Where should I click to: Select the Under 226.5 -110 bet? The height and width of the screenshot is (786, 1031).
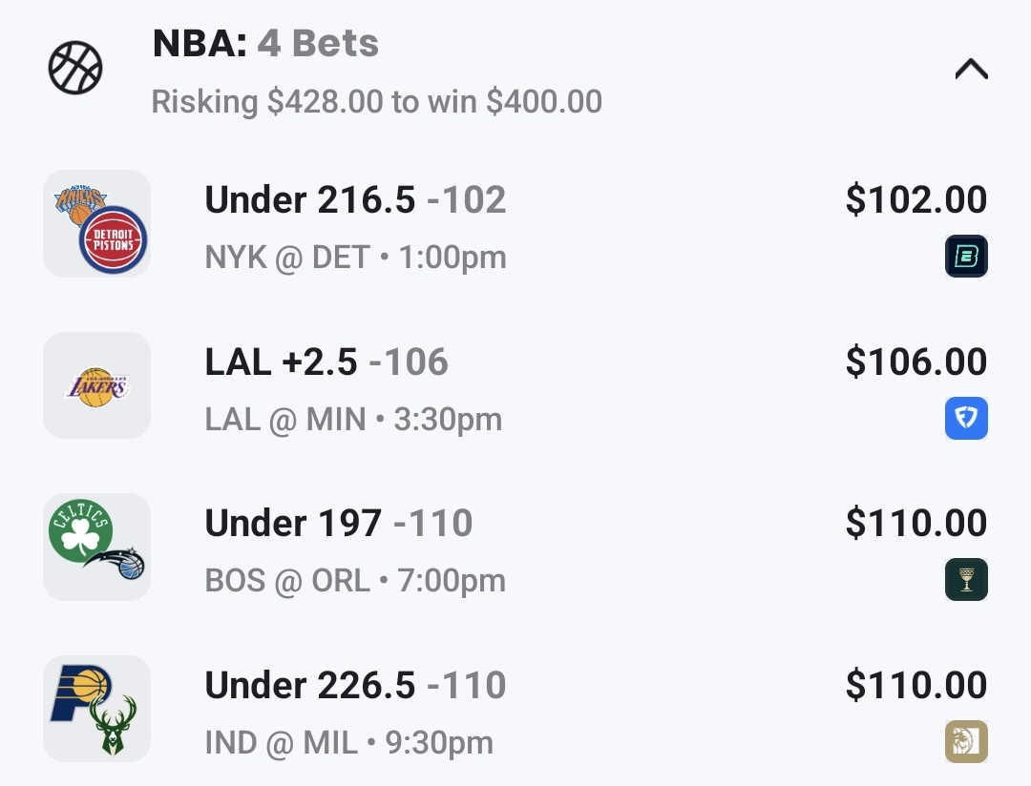pos(355,686)
